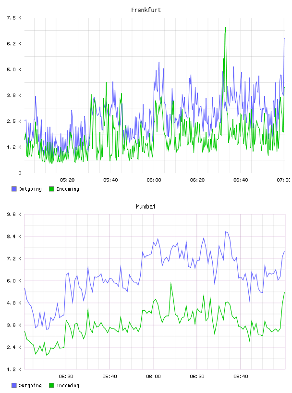Click the Frankfurt chart's Outgoing legend label
This screenshot has height=393, width=292.
pyautogui.click(x=30, y=189)
